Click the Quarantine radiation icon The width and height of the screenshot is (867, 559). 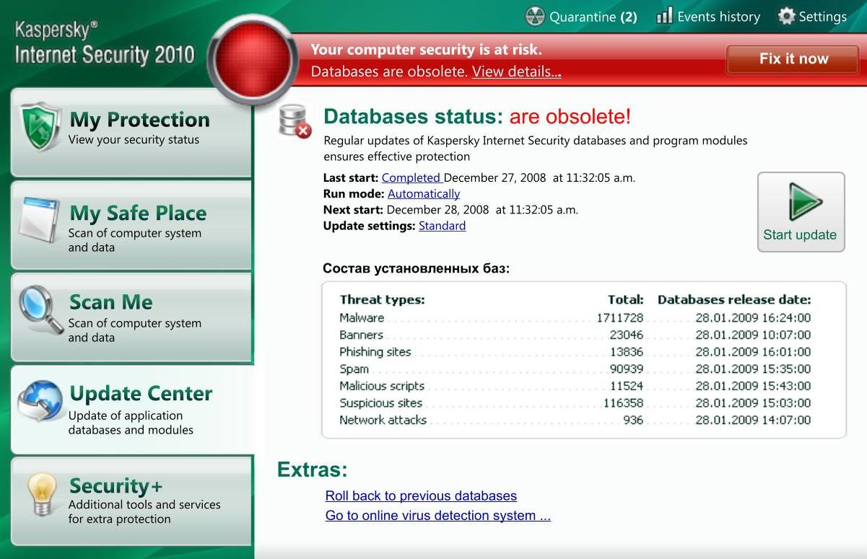click(x=535, y=17)
